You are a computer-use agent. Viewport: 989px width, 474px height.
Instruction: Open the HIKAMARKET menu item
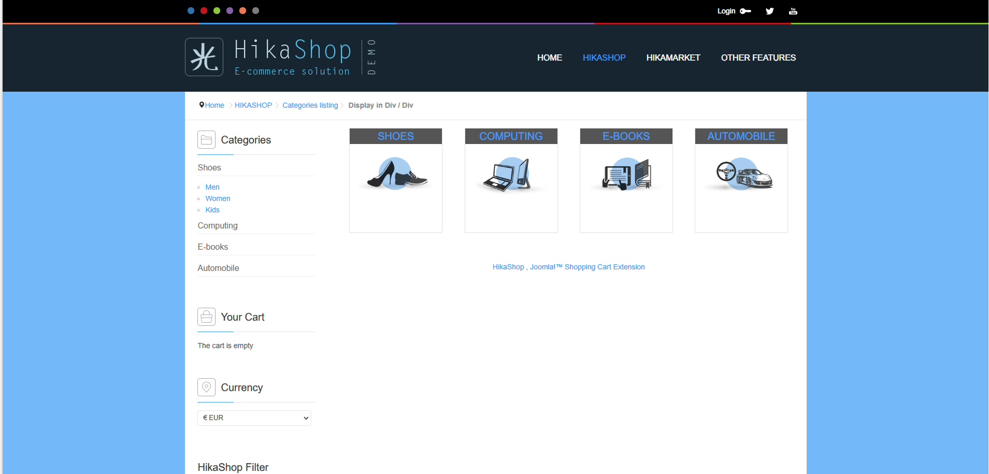(x=673, y=58)
